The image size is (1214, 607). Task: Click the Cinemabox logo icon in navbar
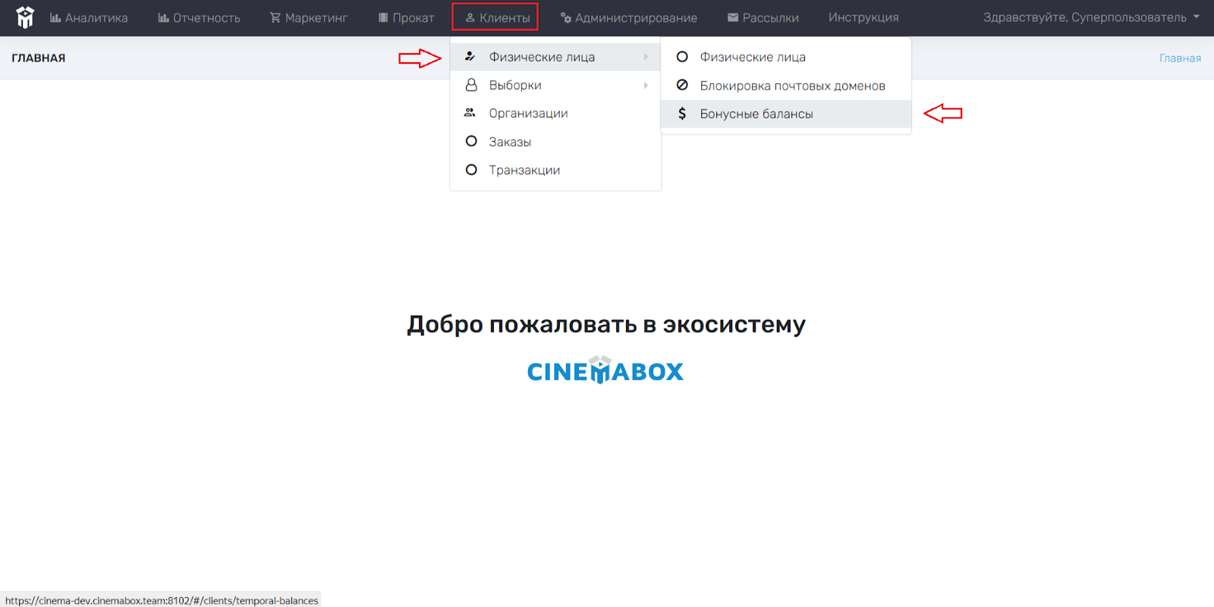point(25,17)
